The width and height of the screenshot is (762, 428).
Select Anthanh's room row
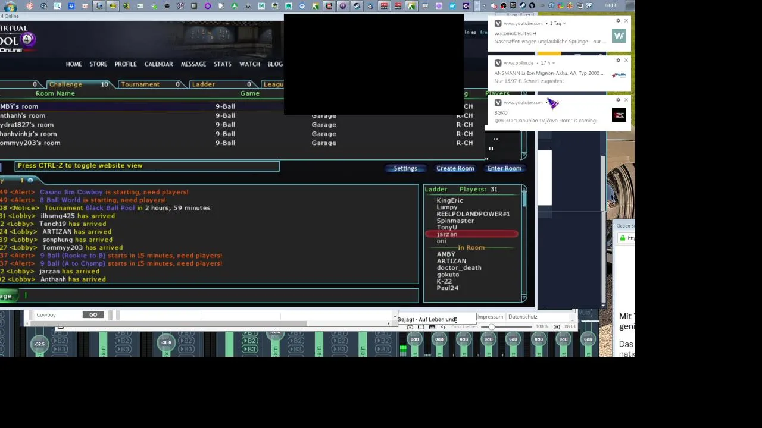tap(238, 116)
